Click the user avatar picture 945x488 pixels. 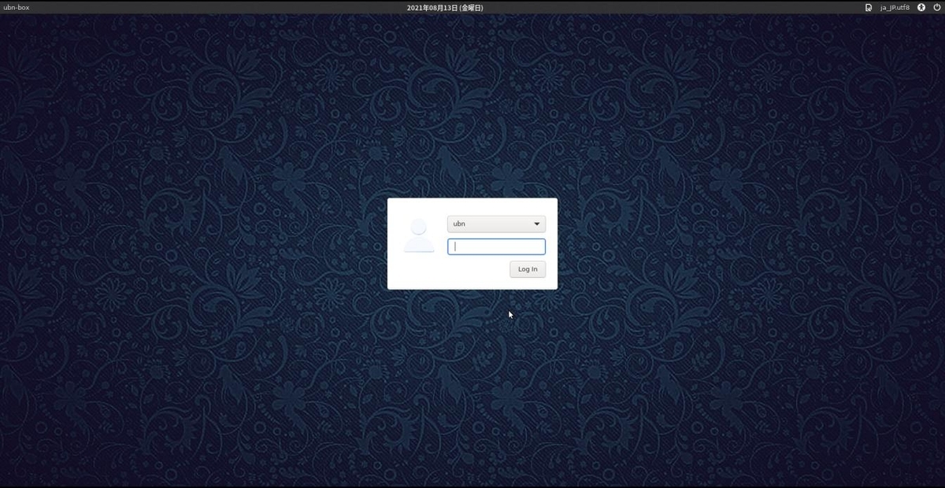(419, 236)
